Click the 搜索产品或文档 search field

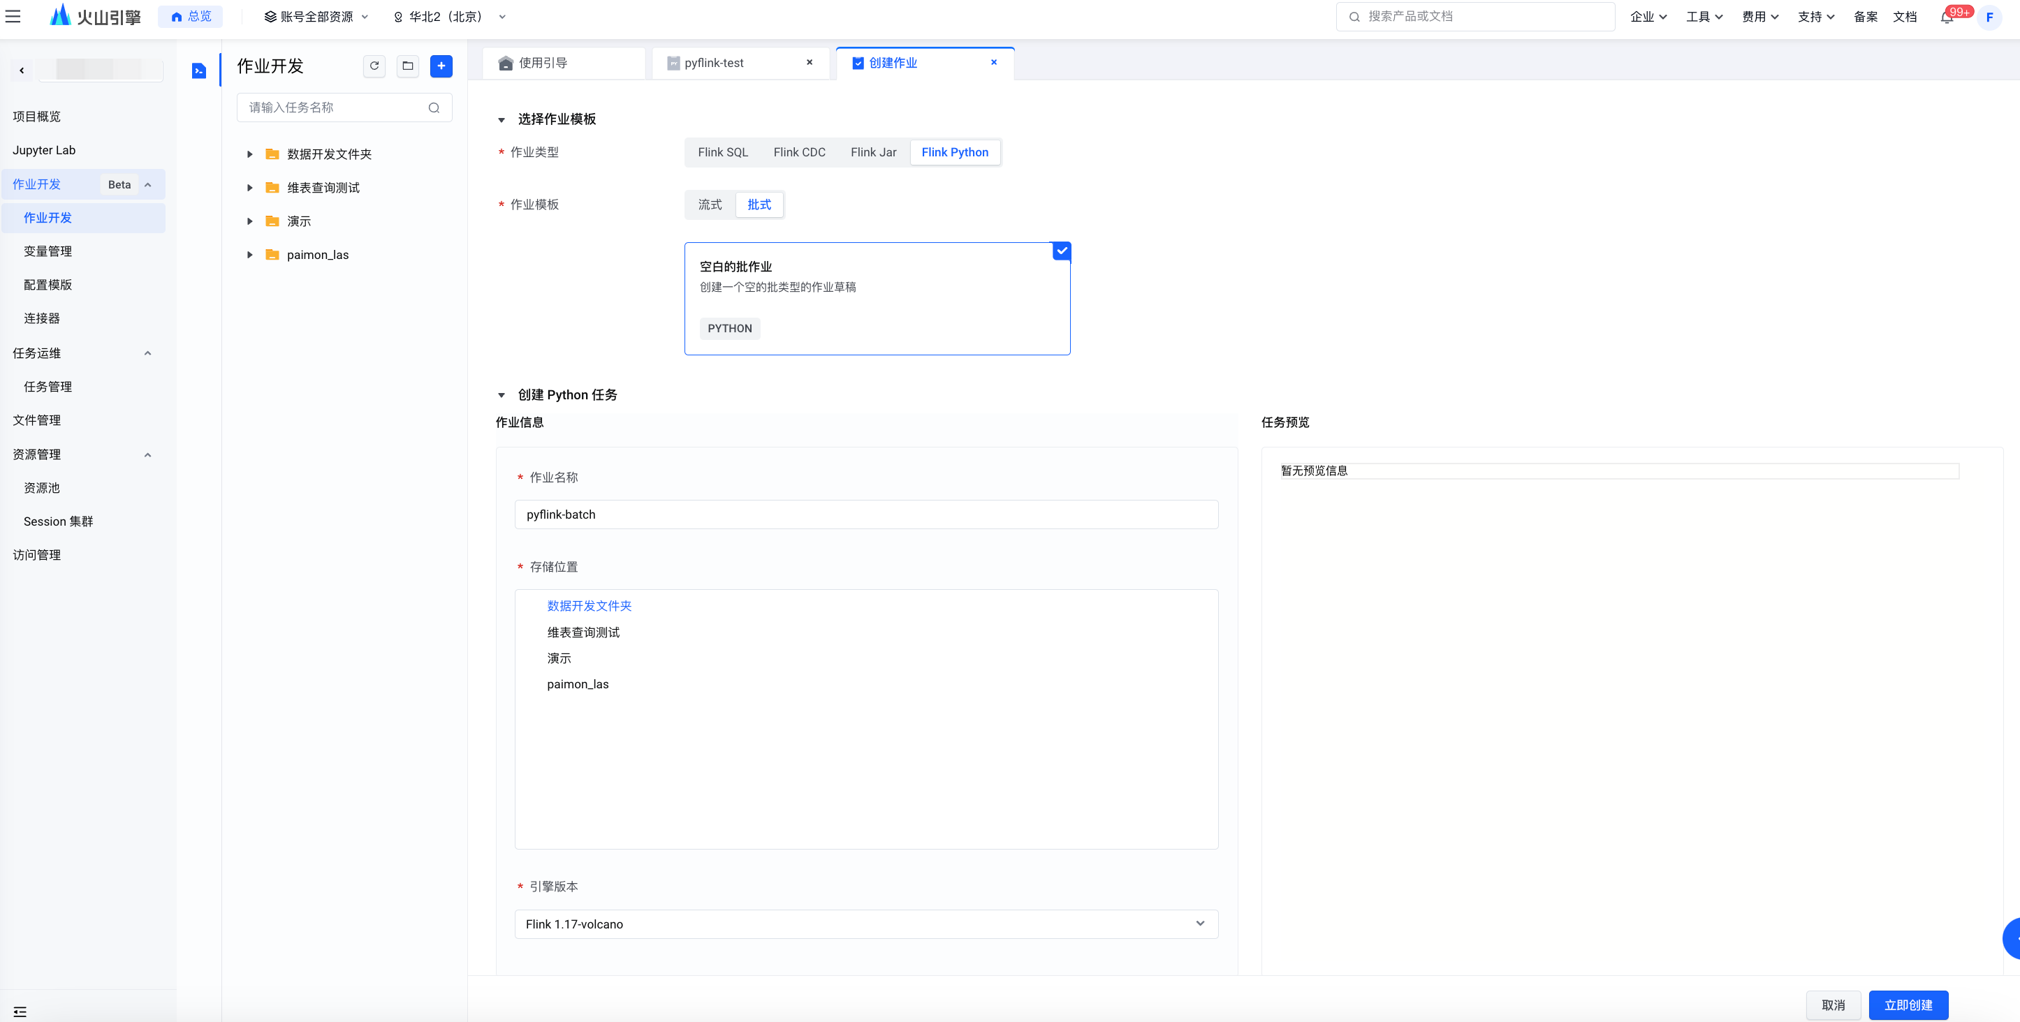(x=1475, y=17)
